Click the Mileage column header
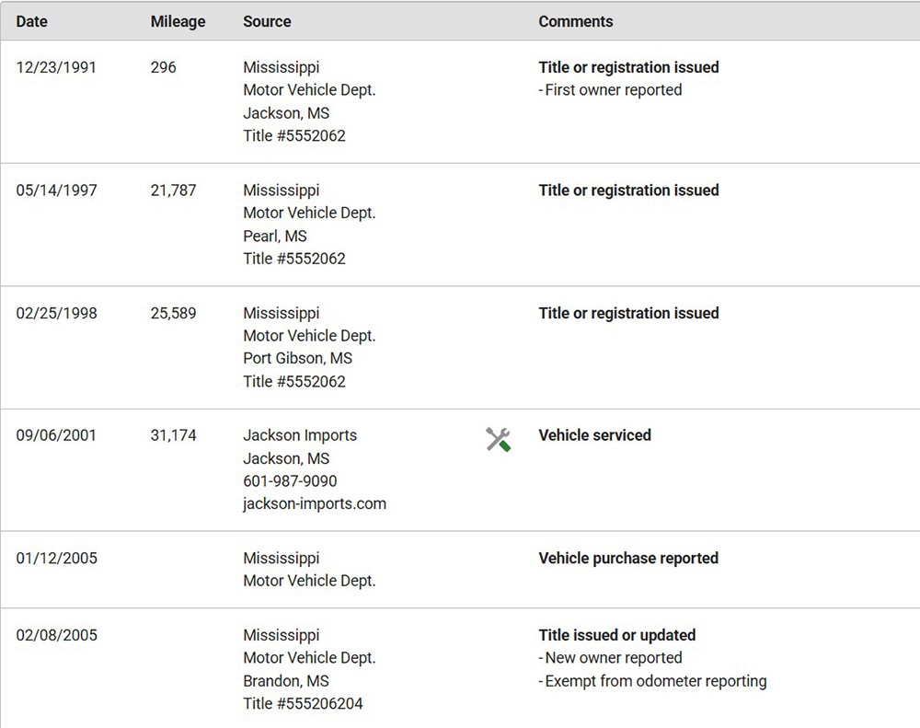The image size is (920, 728). coord(178,21)
